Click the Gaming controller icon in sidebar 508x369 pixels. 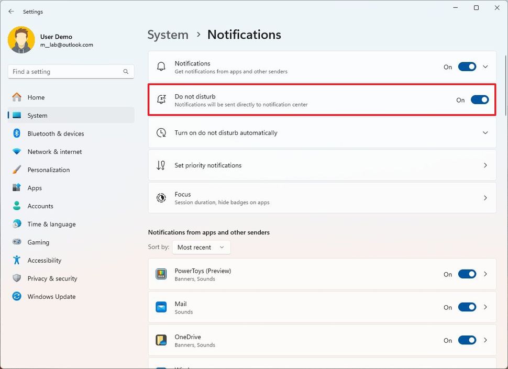[x=16, y=242]
